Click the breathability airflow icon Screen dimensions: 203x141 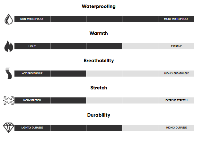(x=9, y=73)
